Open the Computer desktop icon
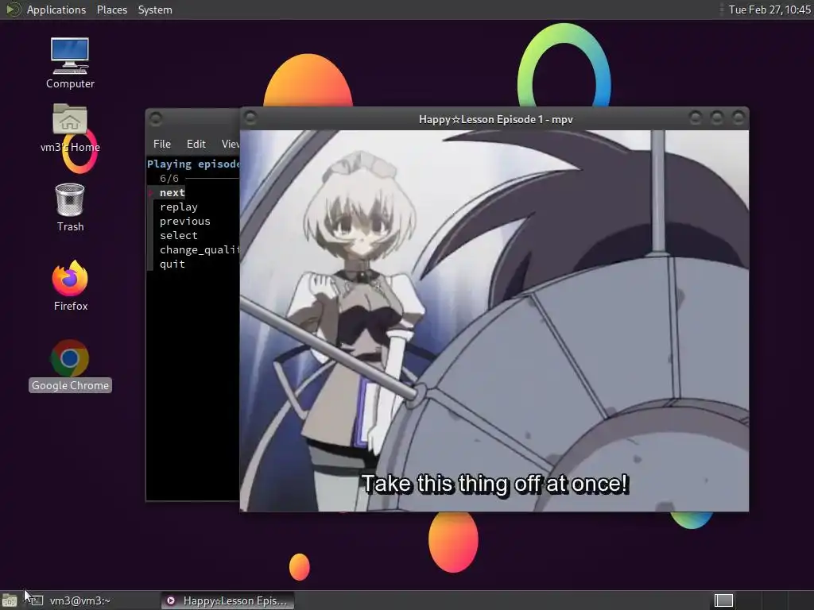The image size is (814, 610). click(x=70, y=63)
